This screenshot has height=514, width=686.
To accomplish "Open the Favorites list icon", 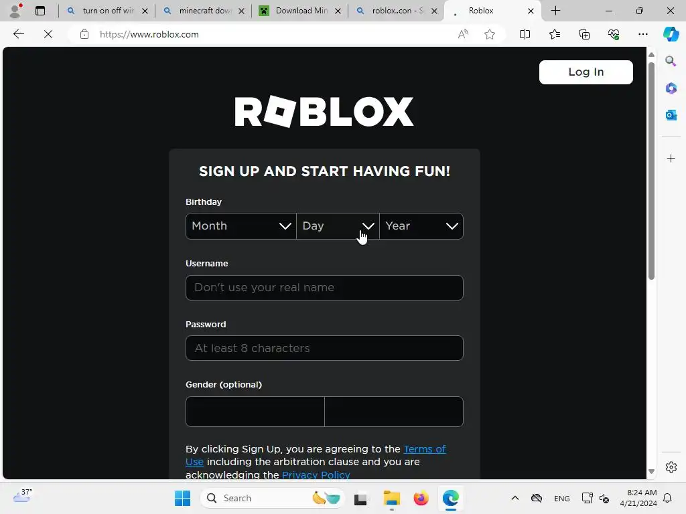I will pos(554,34).
